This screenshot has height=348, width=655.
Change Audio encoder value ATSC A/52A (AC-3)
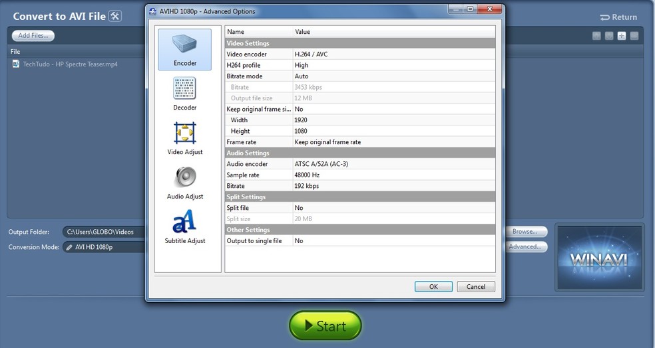point(394,164)
